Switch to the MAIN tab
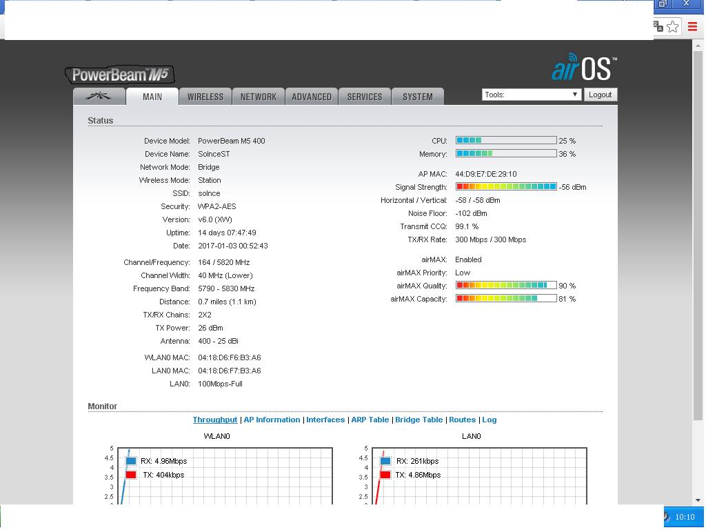 (x=152, y=97)
